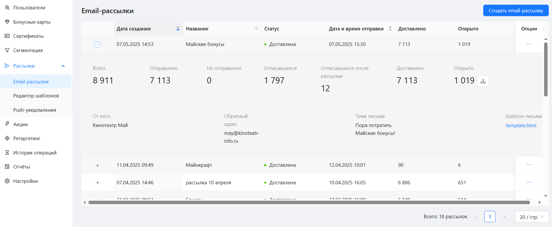
Task: Click the horizontal table scrollbar
Action: tap(309, 202)
